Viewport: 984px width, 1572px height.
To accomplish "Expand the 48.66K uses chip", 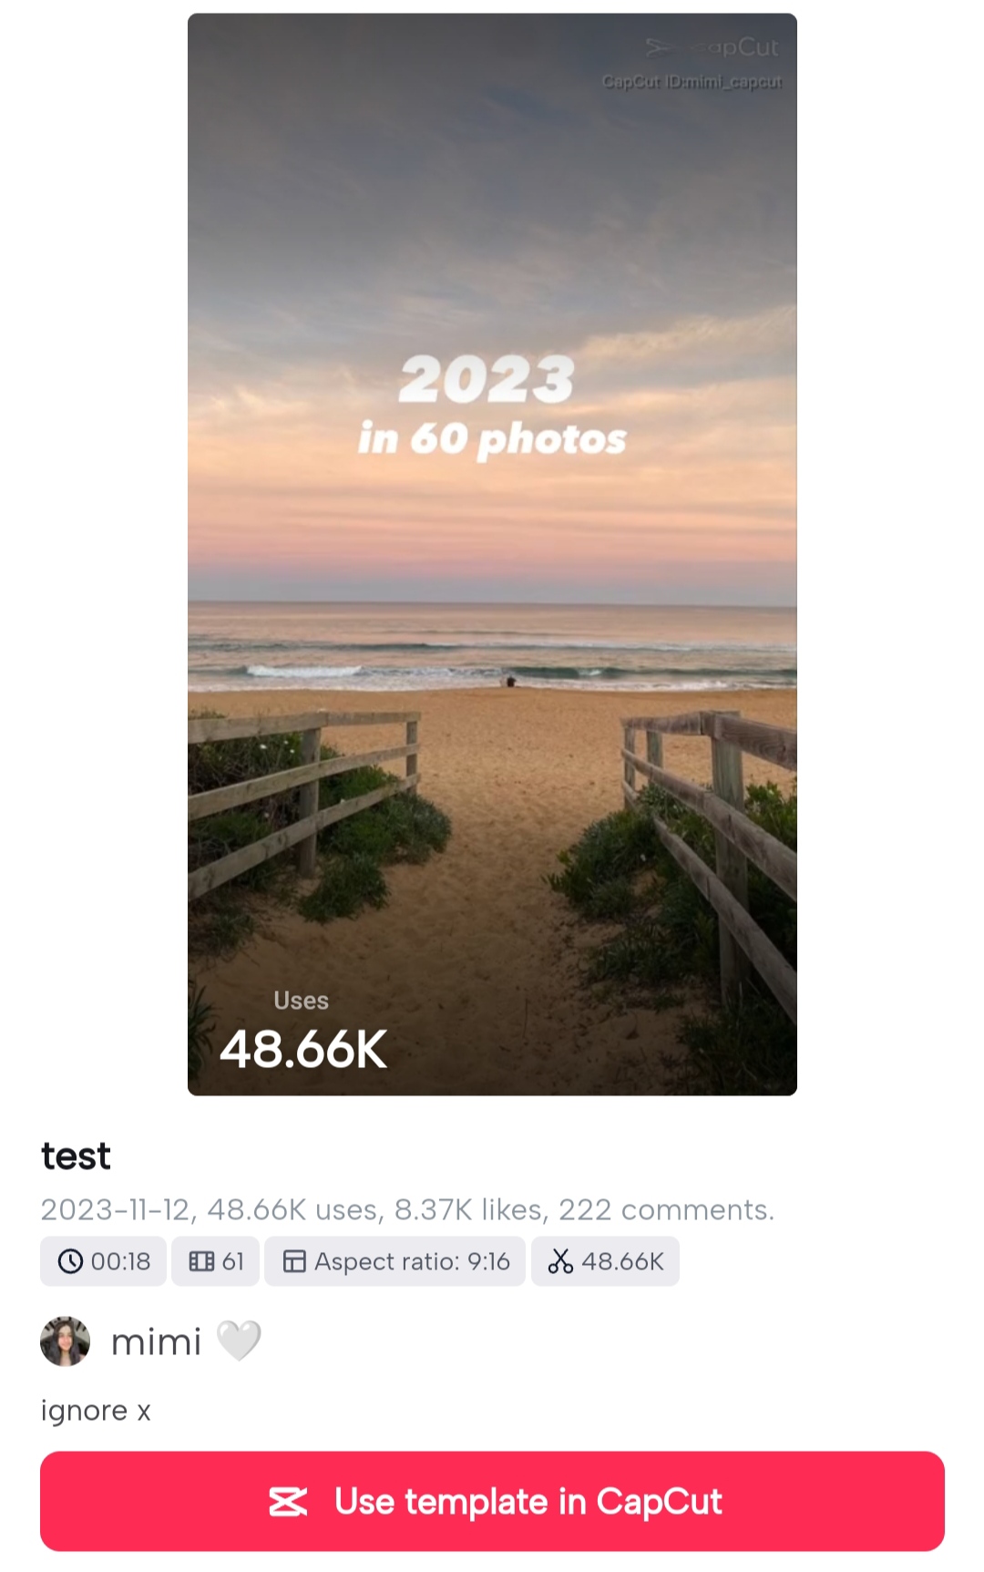I will 605,1261.
